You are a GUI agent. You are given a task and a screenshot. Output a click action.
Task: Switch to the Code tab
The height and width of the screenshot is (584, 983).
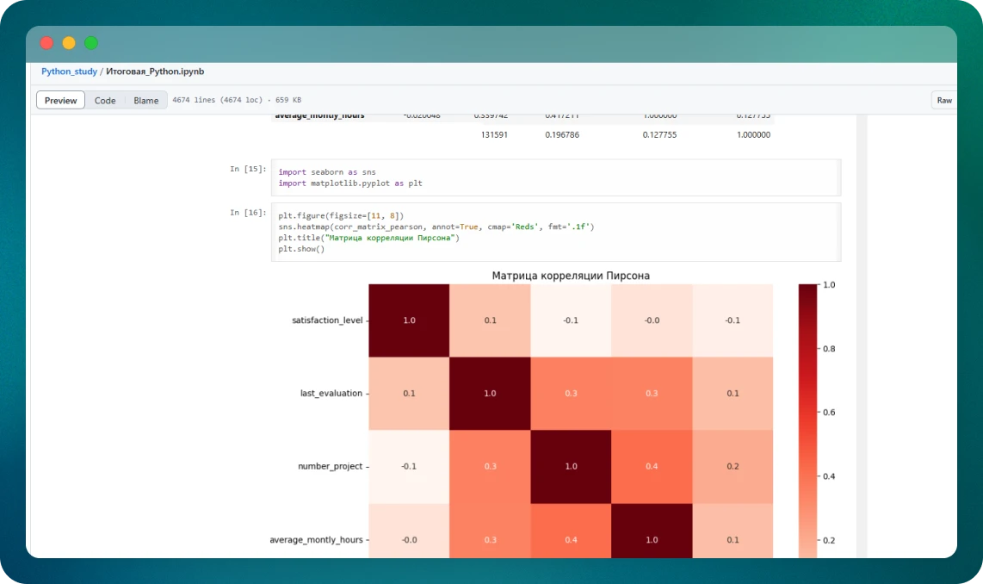point(105,101)
